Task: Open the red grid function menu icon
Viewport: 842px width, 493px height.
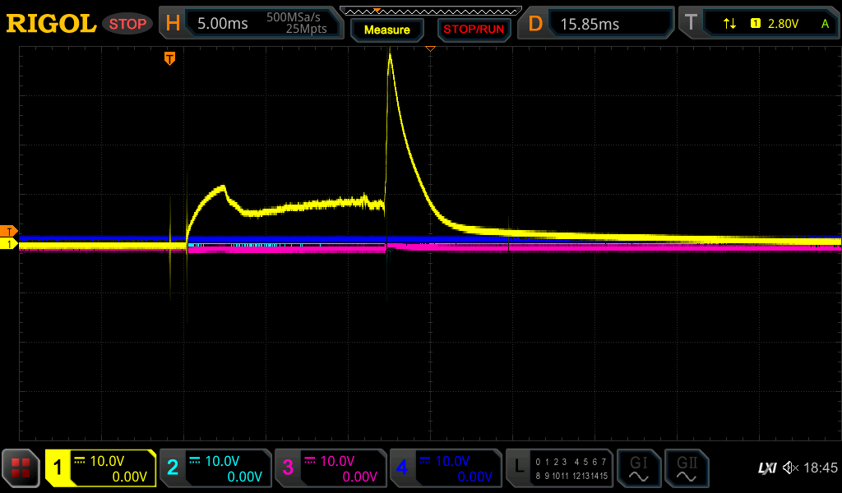Action: [21, 468]
